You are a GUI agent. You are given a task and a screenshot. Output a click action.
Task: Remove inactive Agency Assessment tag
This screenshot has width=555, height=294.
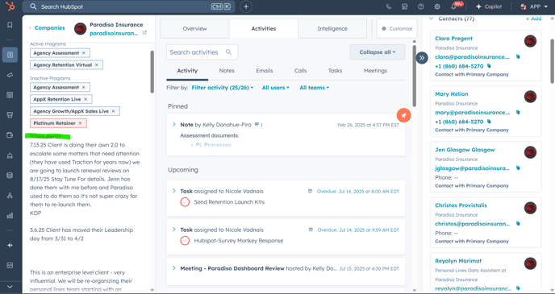(84, 87)
